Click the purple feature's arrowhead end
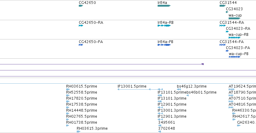Image resolution: width=256 pixels, height=133 pixels. pos(202,64)
